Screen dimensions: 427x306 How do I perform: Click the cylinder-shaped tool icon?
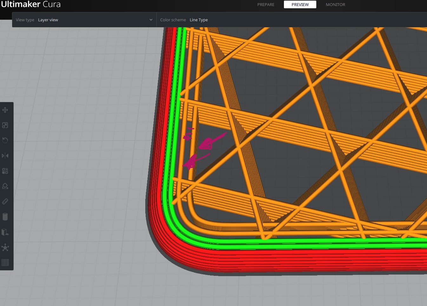pos(5,216)
